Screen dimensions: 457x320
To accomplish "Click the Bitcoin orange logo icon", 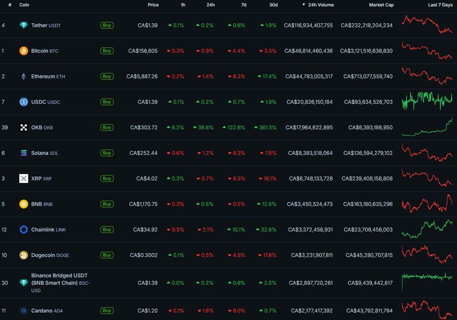I will pyautogui.click(x=24, y=51).
